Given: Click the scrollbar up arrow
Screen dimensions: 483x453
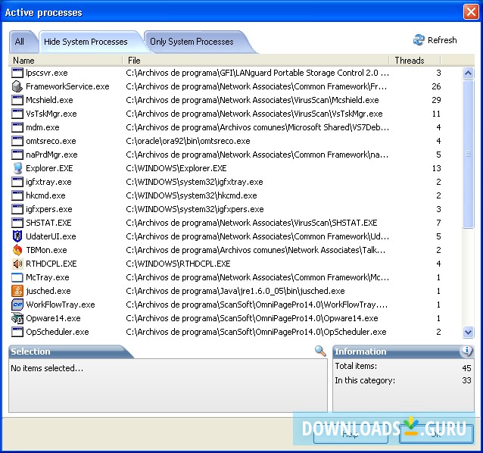Looking at the screenshot, I should (x=468, y=73).
